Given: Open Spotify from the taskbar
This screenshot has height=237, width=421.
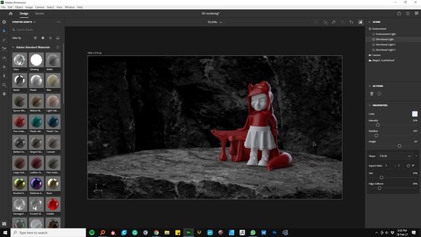Looking at the screenshot, I should [92, 232].
